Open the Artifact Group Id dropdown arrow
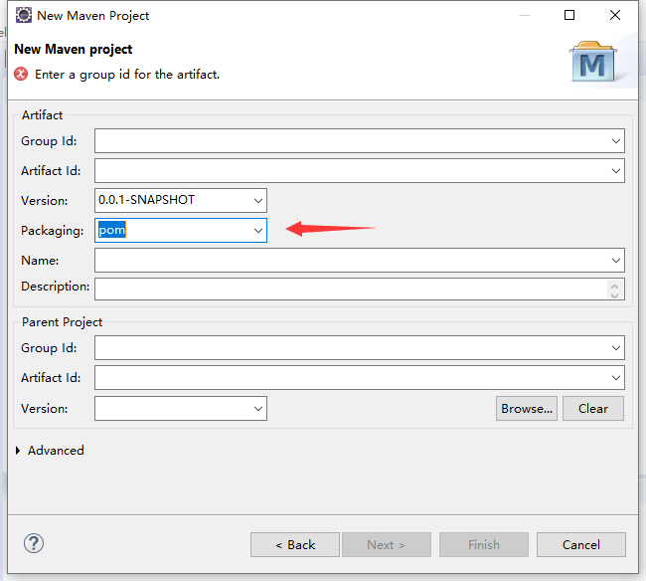The width and height of the screenshot is (646, 581). (616, 141)
